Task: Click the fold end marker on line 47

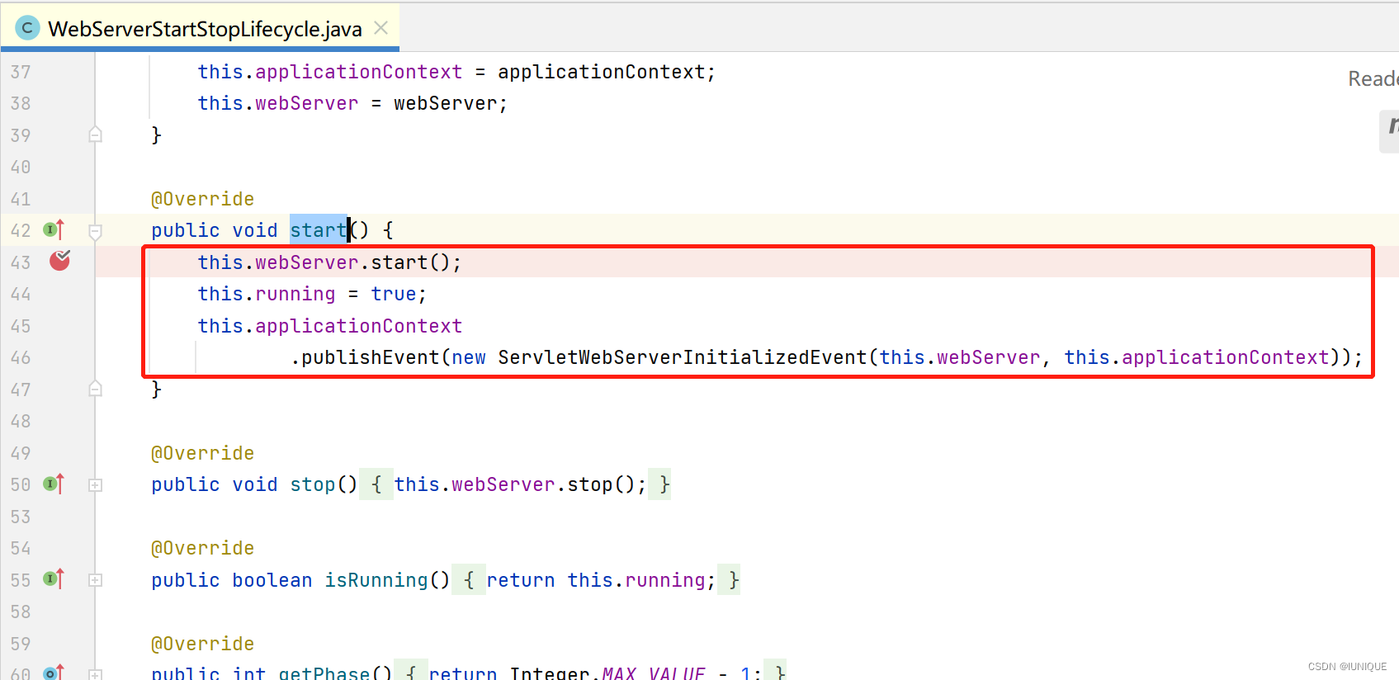Action: click(96, 389)
